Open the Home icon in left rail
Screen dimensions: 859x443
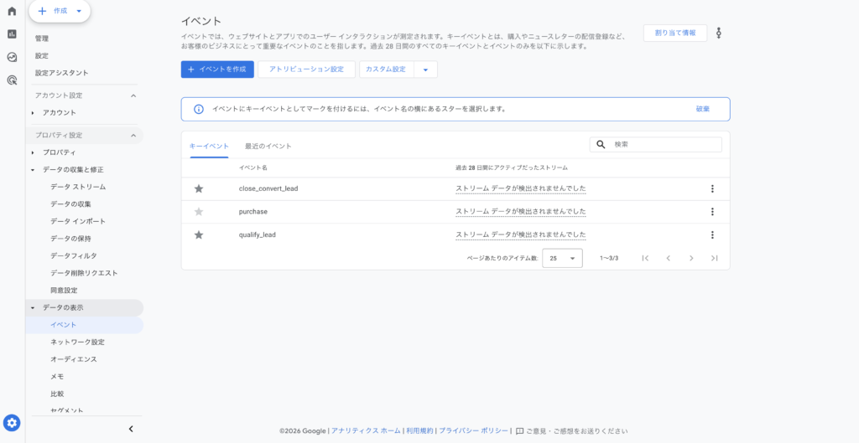tap(12, 11)
